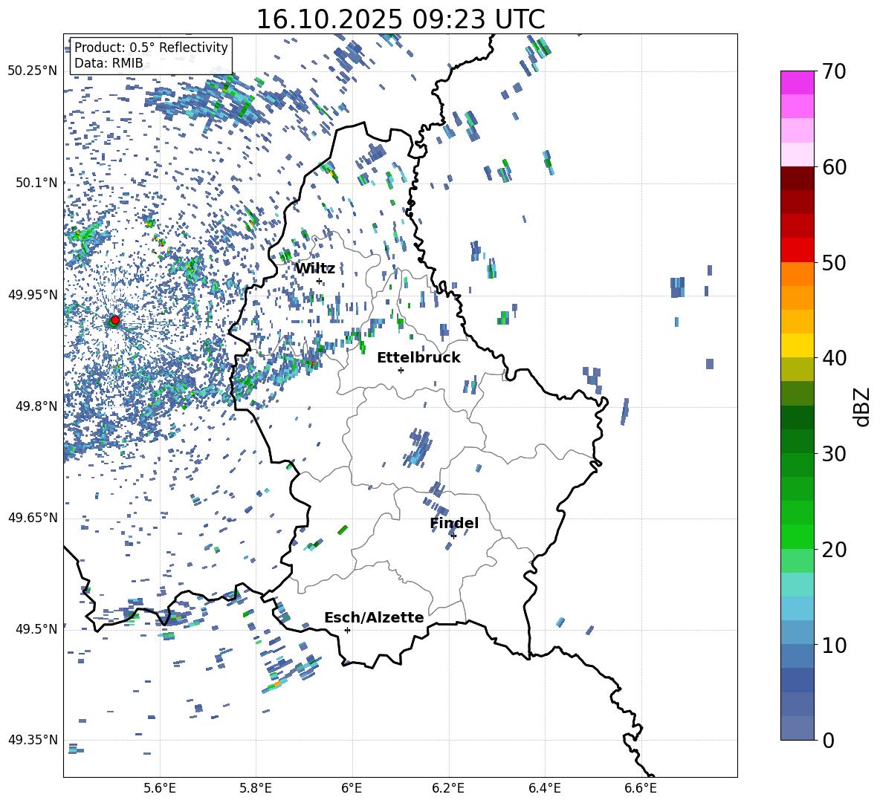The width and height of the screenshot is (880, 803).
Task: Click the yellow colorbar segment above 40
Action: coord(797,345)
